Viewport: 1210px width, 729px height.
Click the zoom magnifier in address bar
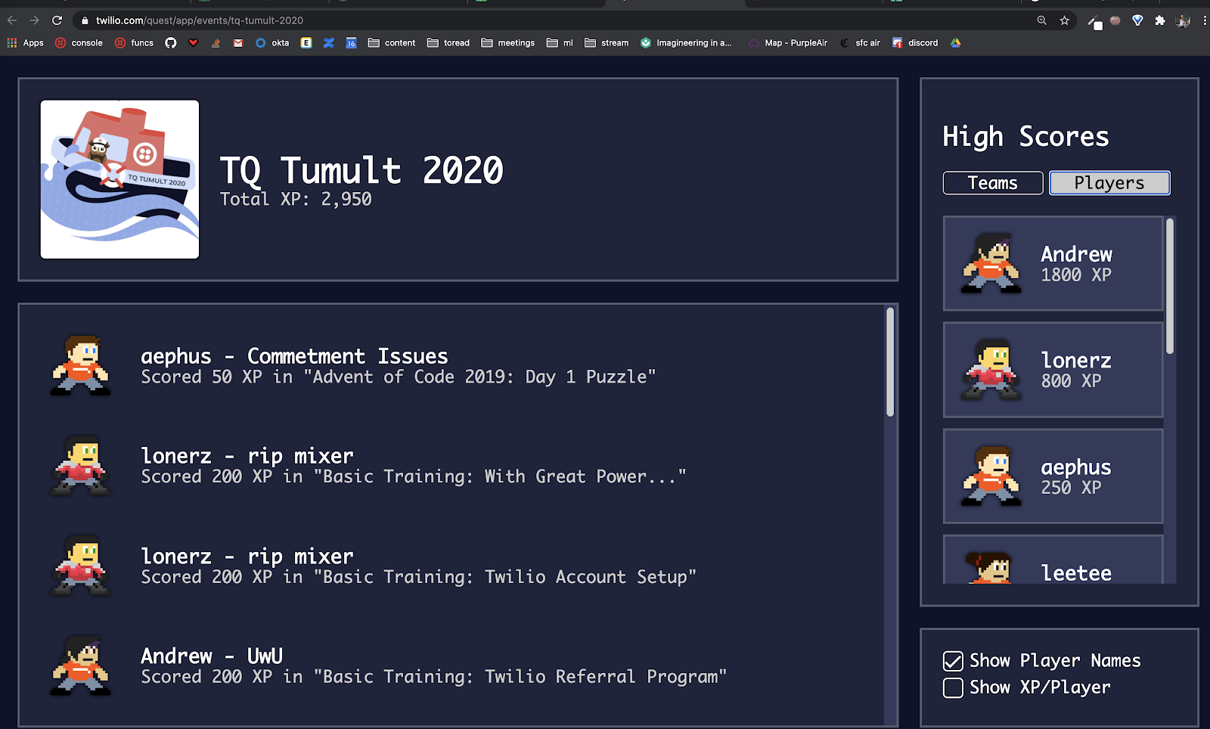click(1042, 20)
